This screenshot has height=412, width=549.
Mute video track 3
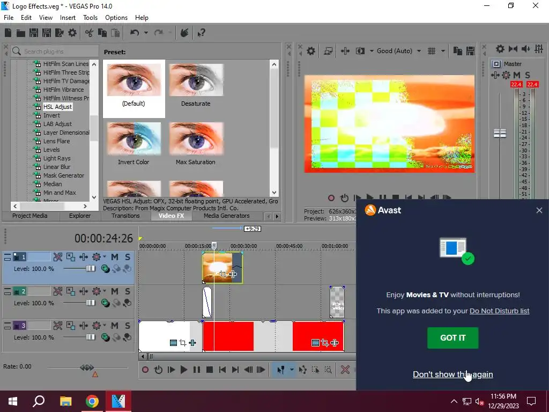point(115,326)
